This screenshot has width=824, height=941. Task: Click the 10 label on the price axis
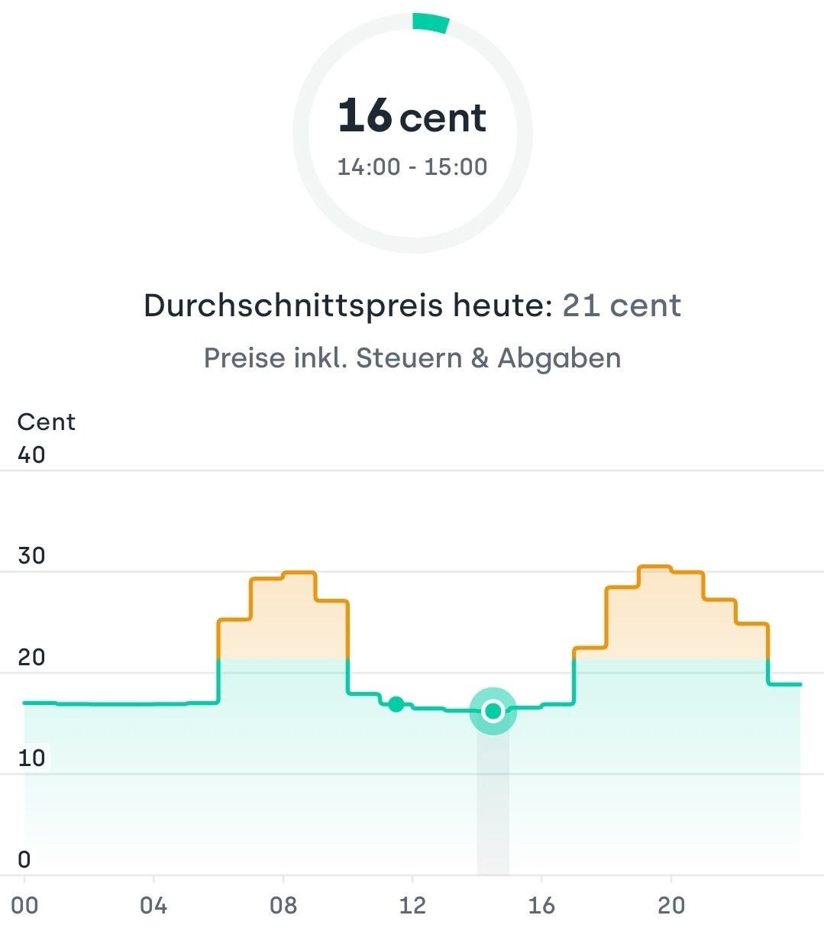click(x=32, y=758)
